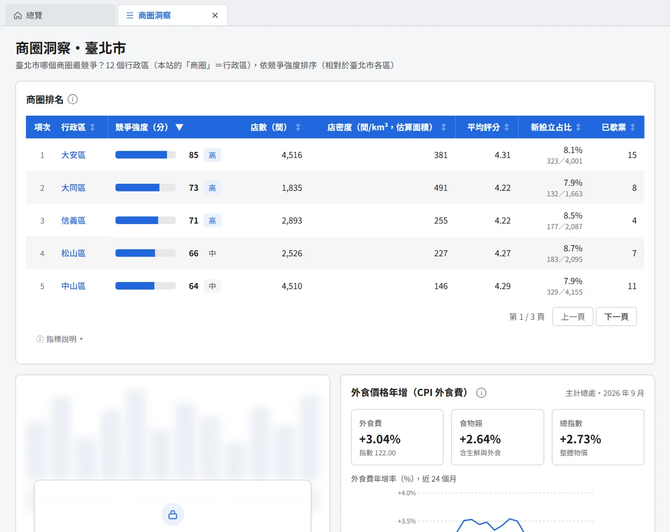Open 松山區 district link

pos(73,253)
